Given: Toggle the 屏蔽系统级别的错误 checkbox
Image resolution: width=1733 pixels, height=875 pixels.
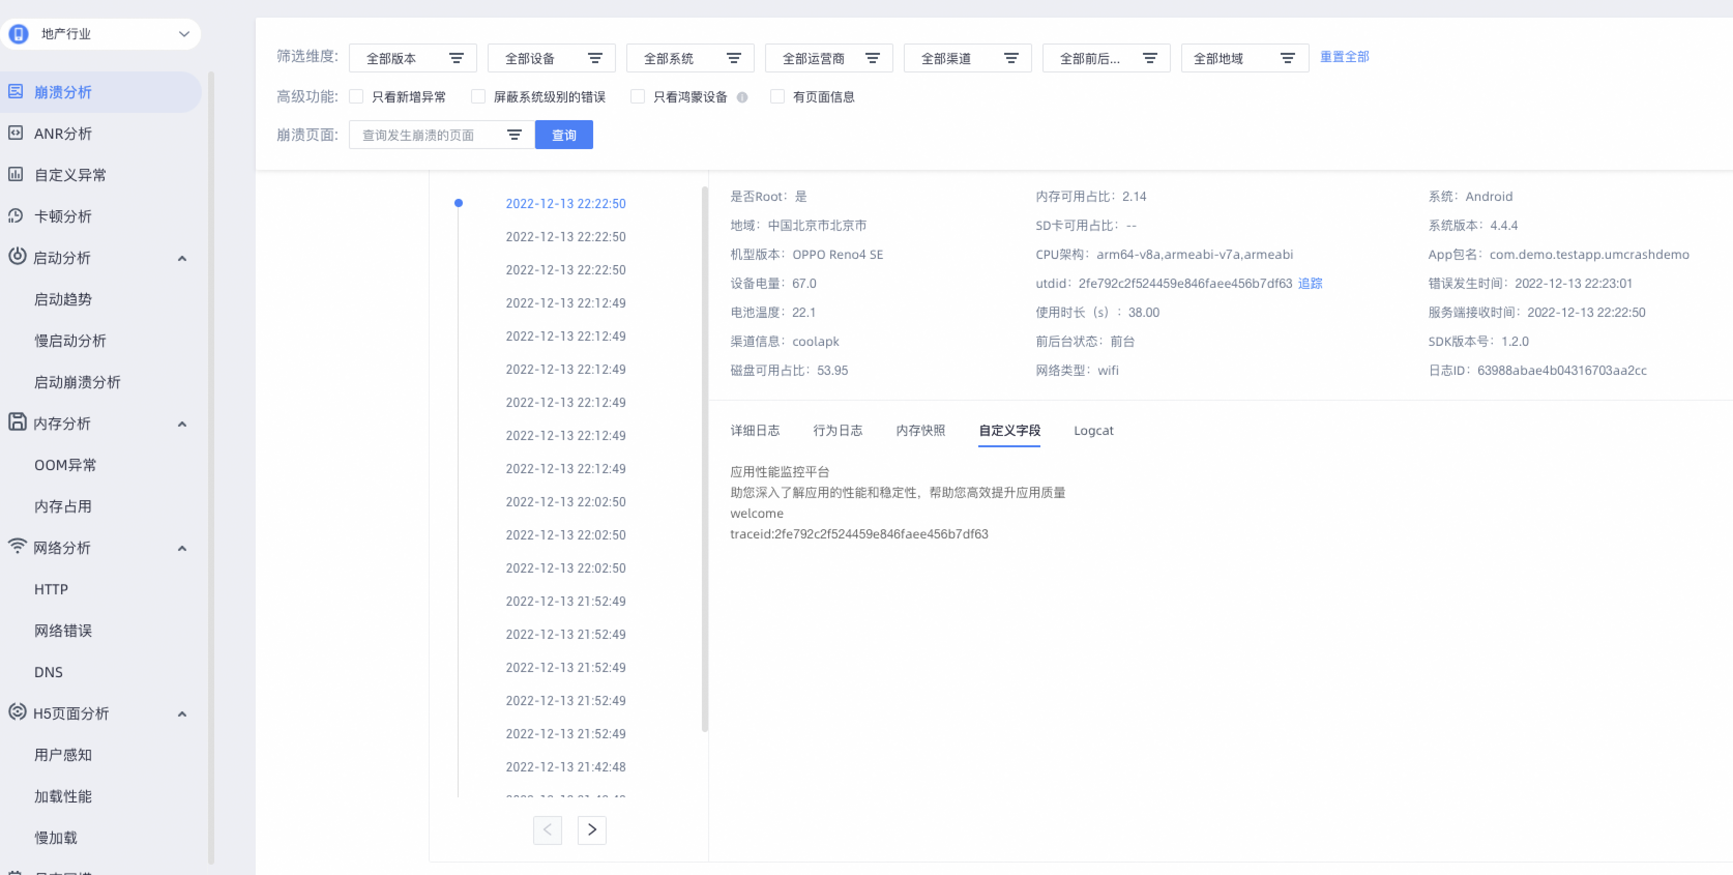Looking at the screenshot, I should pos(478,97).
